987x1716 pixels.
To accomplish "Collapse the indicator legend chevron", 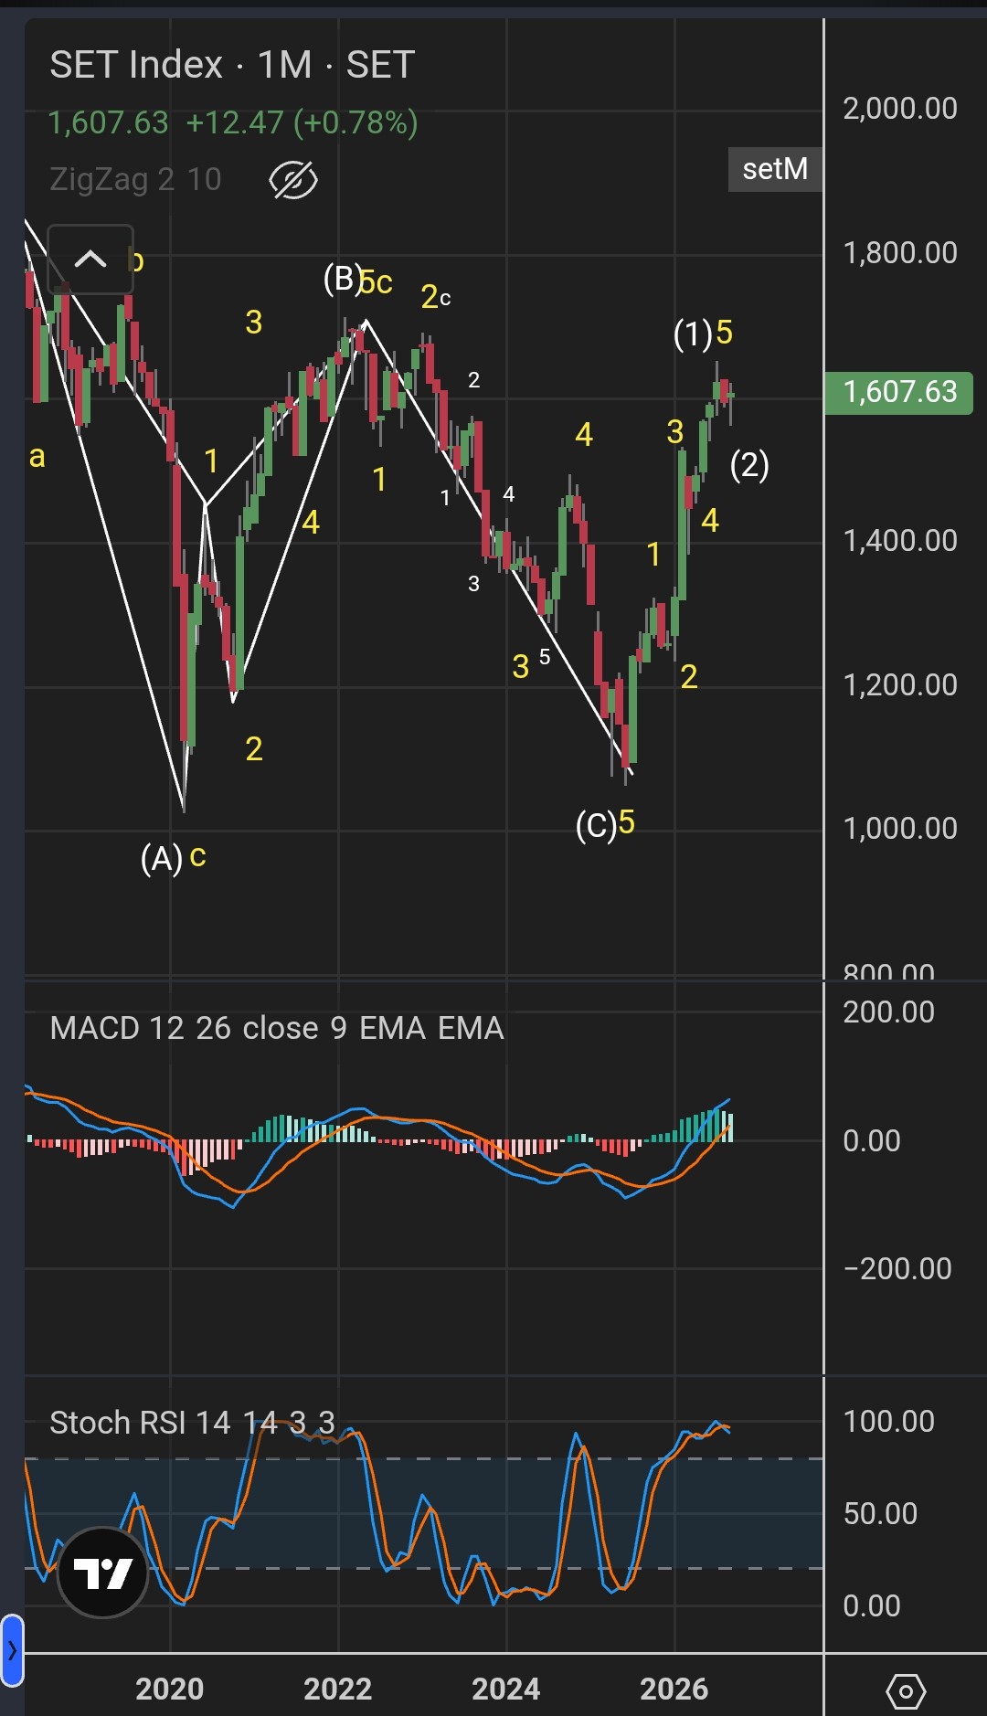I will 90,260.
